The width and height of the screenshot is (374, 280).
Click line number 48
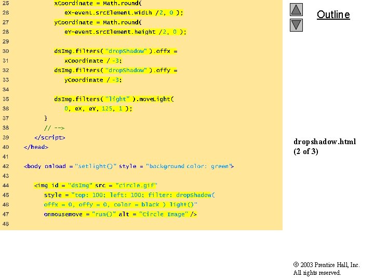[6, 223]
